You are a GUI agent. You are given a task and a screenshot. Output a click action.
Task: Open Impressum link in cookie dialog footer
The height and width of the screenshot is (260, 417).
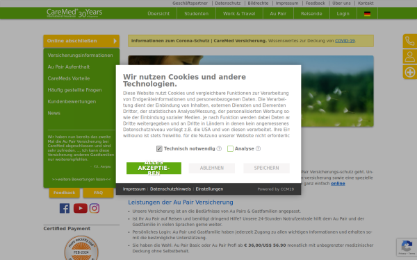coord(134,189)
